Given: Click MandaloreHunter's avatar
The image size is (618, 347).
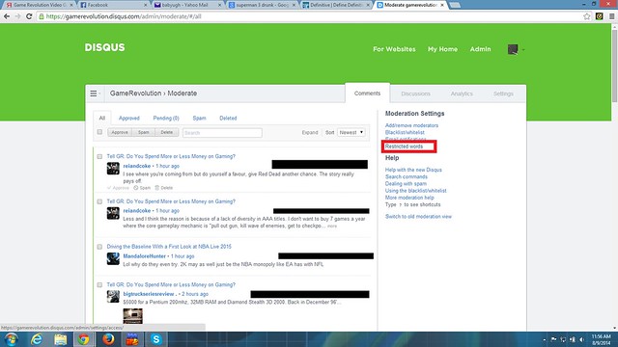Looking at the screenshot, I should click(x=113, y=258).
